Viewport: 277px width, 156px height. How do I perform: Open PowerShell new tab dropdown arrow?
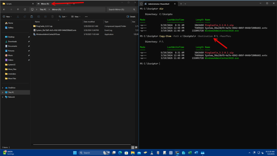click(185, 4)
